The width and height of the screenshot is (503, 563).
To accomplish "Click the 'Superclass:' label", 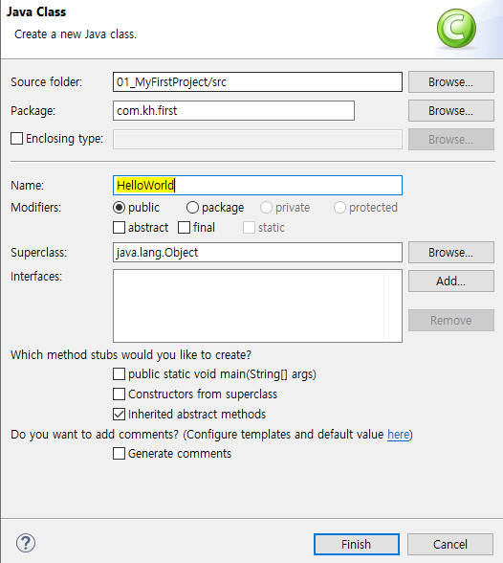I will [38, 253].
